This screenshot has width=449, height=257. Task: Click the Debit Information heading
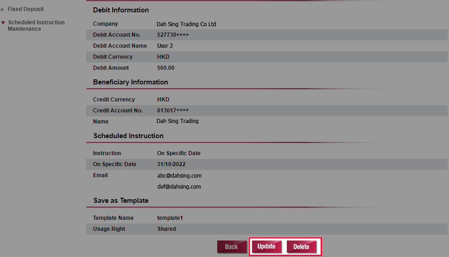pyautogui.click(x=121, y=10)
